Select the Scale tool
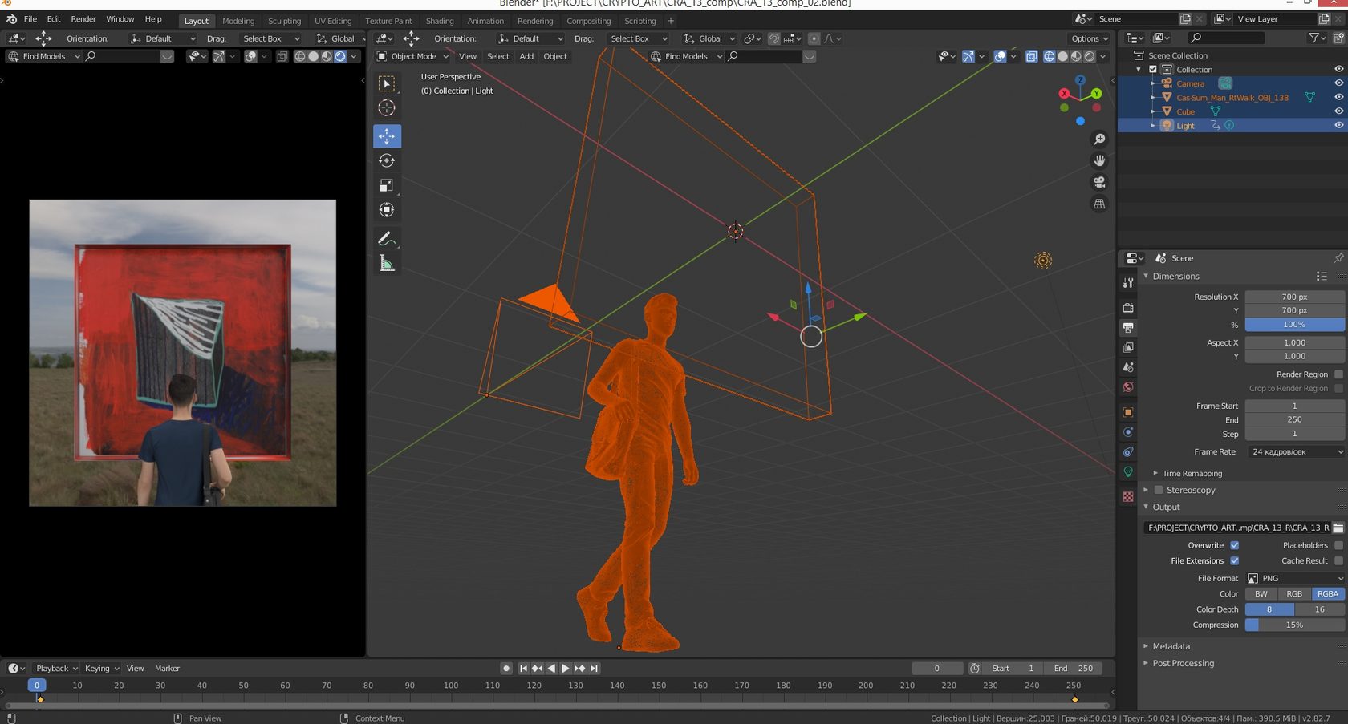Viewport: 1348px width, 724px height. [x=387, y=185]
